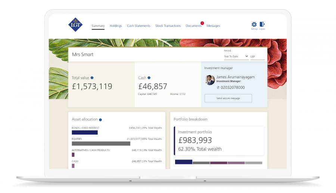
Task: Click the LGT logo icon
Action: pyautogui.click(x=75, y=25)
